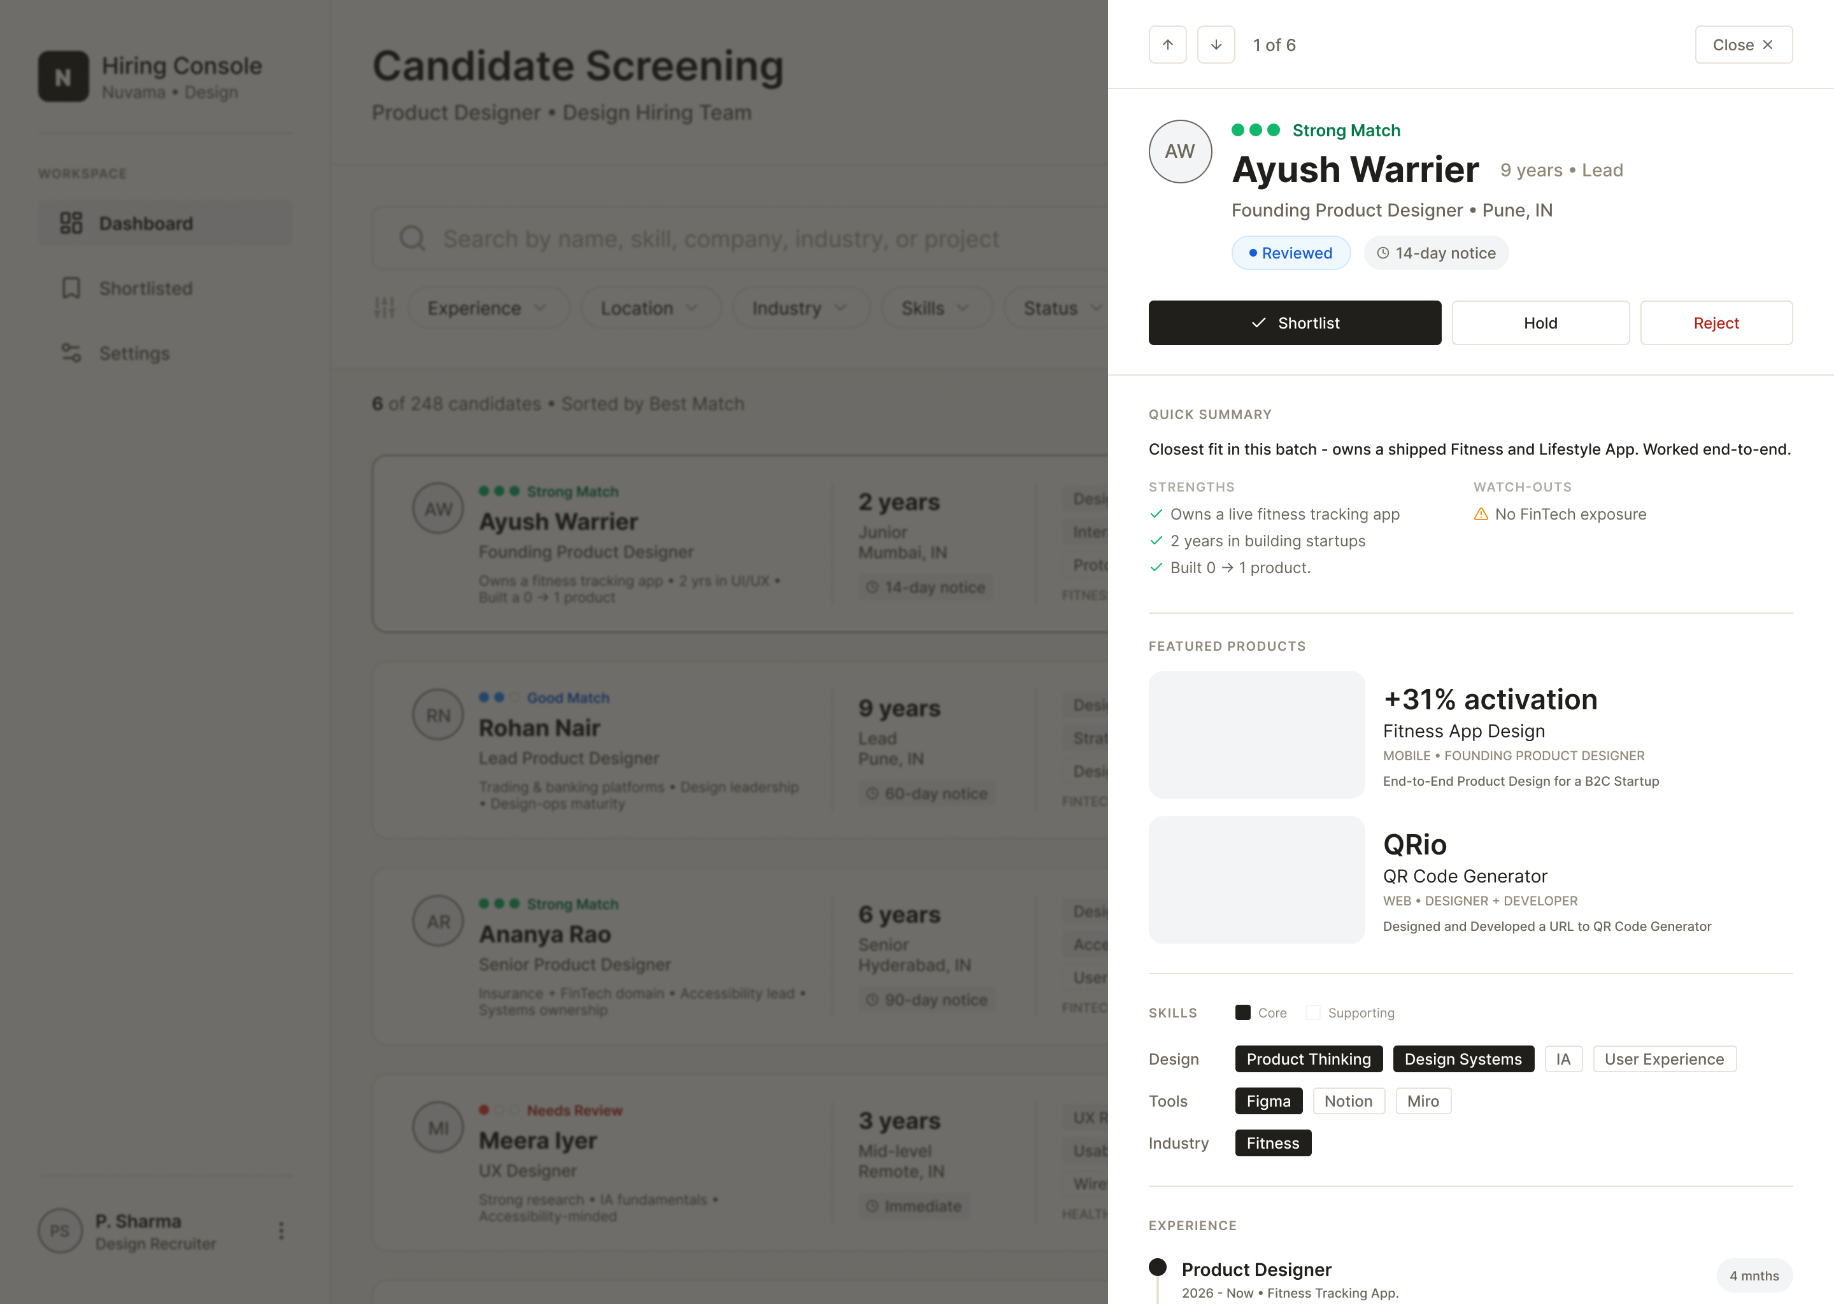The image size is (1834, 1304).
Task: Click the AW avatar in detail panel
Action: 1179,152
